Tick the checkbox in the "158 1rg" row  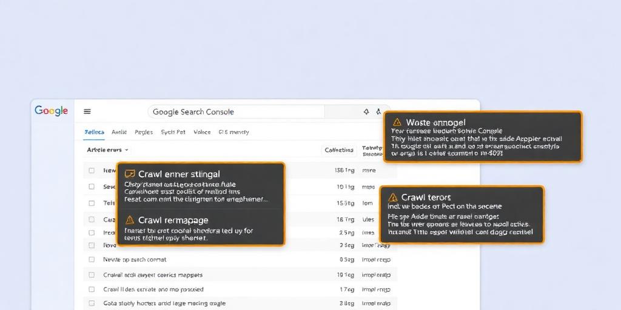pos(92,170)
